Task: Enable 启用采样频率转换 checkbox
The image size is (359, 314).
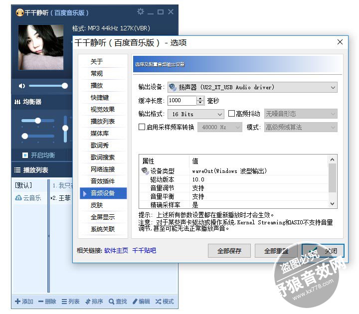Action: click(142, 127)
